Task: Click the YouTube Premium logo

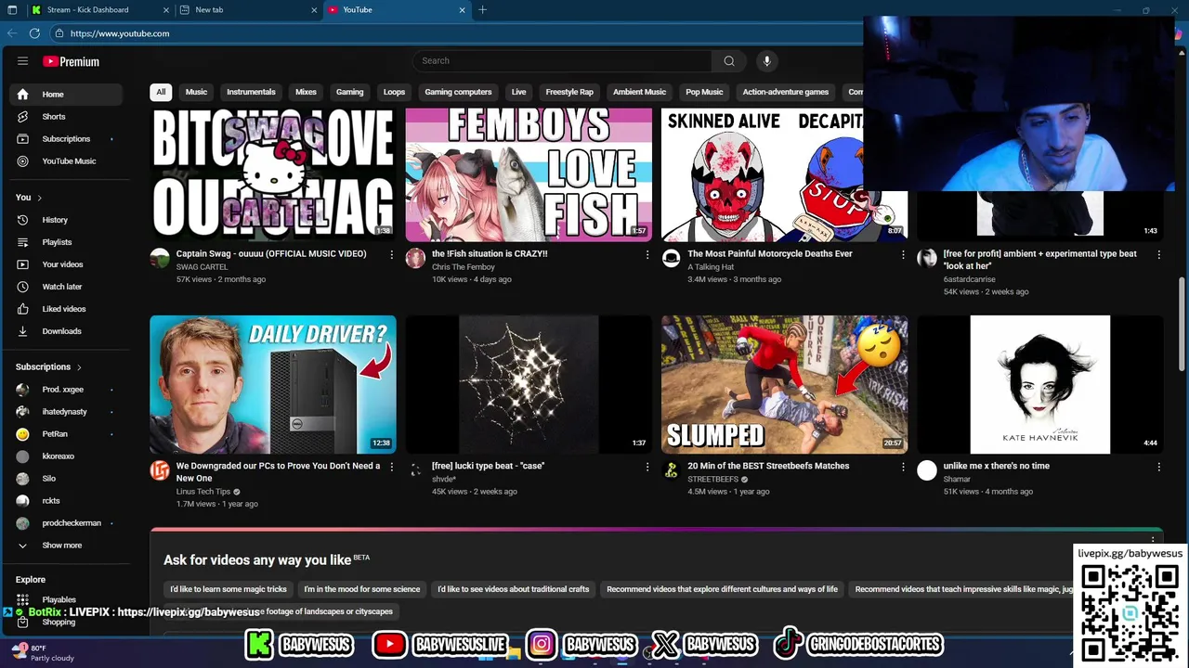Action: (x=71, y=61)
